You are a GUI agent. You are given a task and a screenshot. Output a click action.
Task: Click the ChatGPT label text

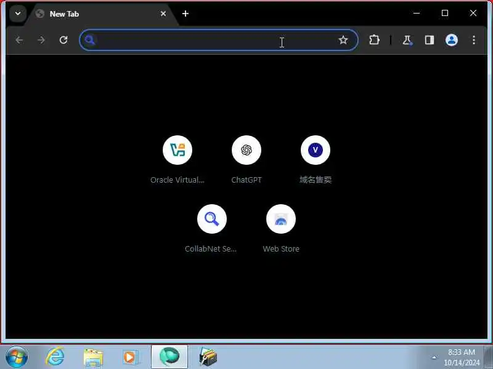point(246,180)
